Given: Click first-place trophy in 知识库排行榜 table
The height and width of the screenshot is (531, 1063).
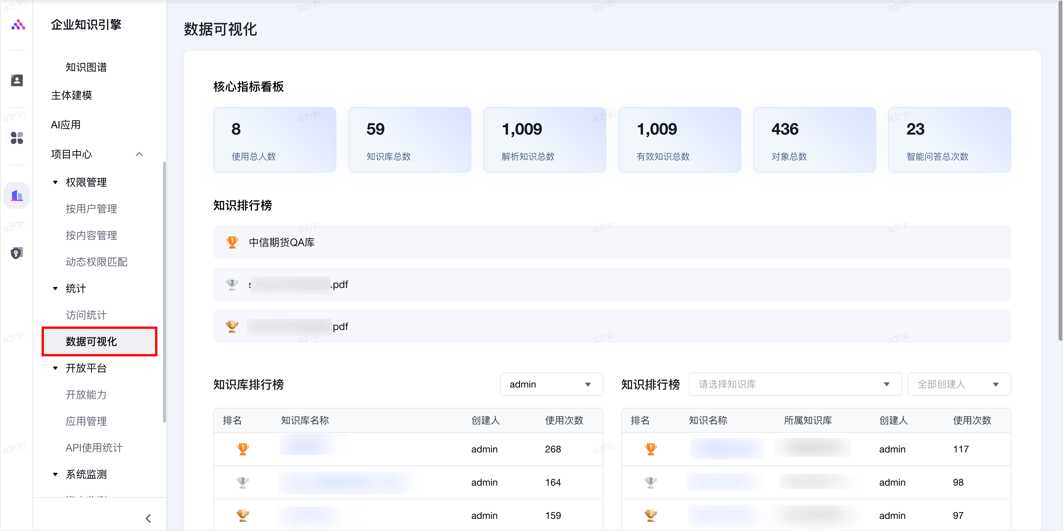Looking at the screenshot, I should click(x=243, y=449).
